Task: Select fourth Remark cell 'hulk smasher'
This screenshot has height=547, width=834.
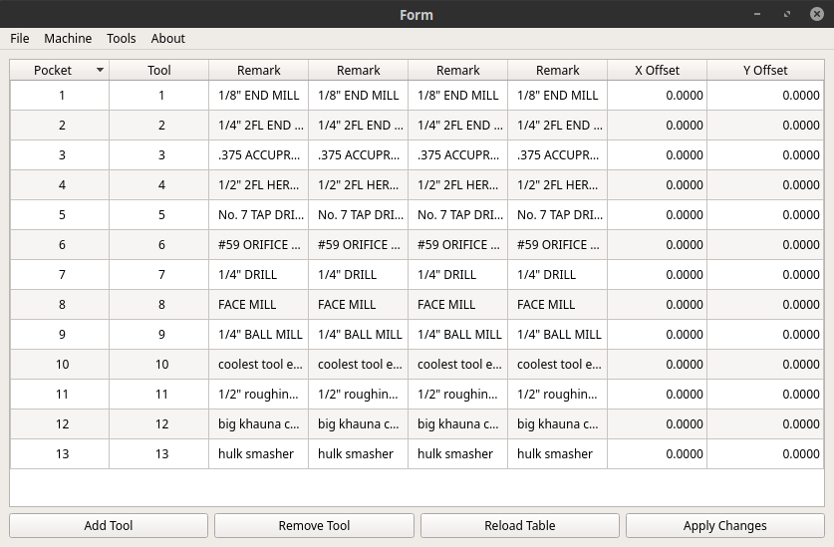Action: (x=557, y=454)
